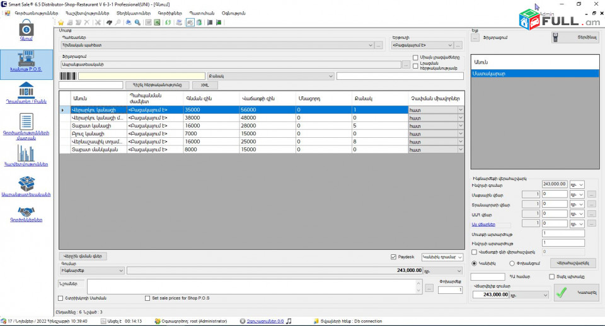
Task: Click the black binoculars search icon
Action: [x=109, y=23]
